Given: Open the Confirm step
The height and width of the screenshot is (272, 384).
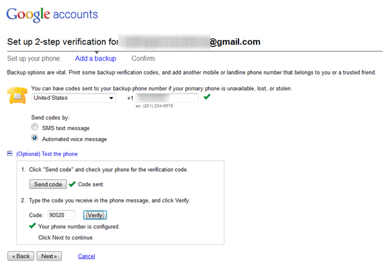Looking at the screenshot, I should (143, 59).
